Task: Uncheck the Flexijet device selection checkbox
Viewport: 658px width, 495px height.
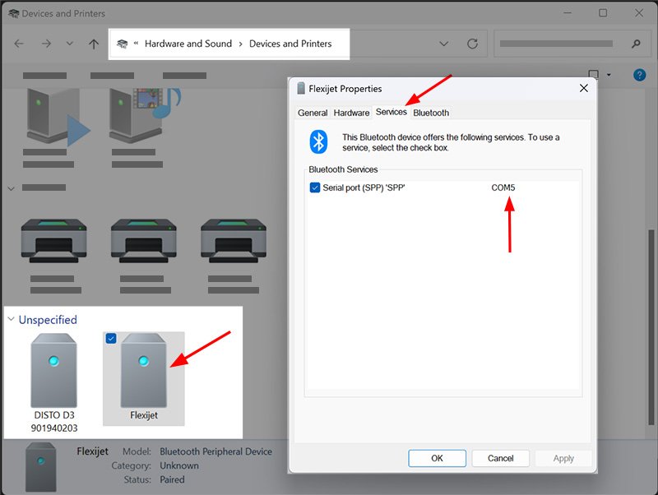Action: coord(111,338)
